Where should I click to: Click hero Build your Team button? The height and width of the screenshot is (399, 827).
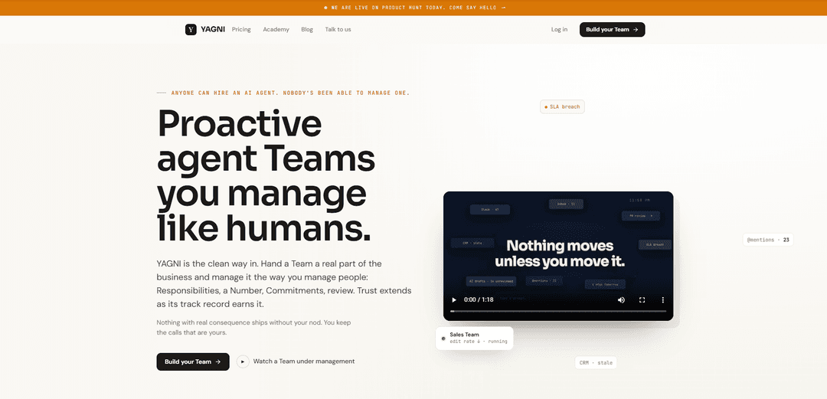pos(193,361)
